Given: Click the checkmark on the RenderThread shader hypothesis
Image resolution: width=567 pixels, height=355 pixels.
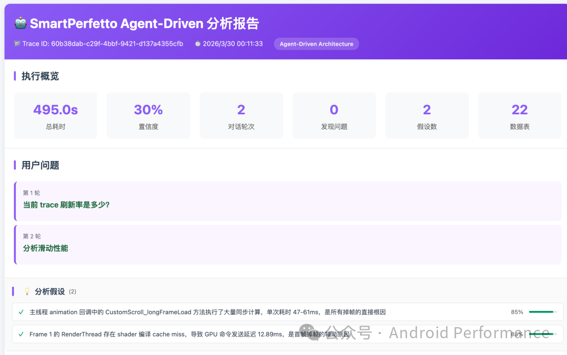Looking at the screenshot, I should pos(21,335).
